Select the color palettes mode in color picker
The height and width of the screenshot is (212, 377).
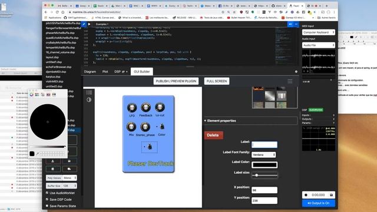(43, 94)
